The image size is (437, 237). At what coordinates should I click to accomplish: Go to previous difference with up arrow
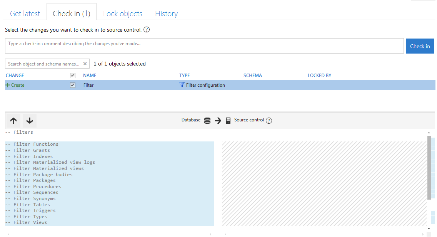[x=13, y=121]
